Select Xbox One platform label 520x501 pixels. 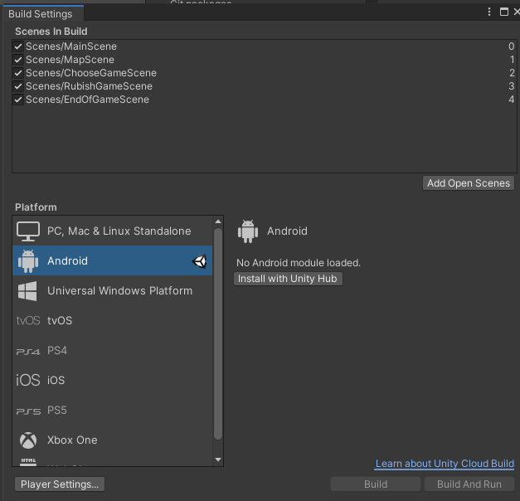tap(72, 440)
